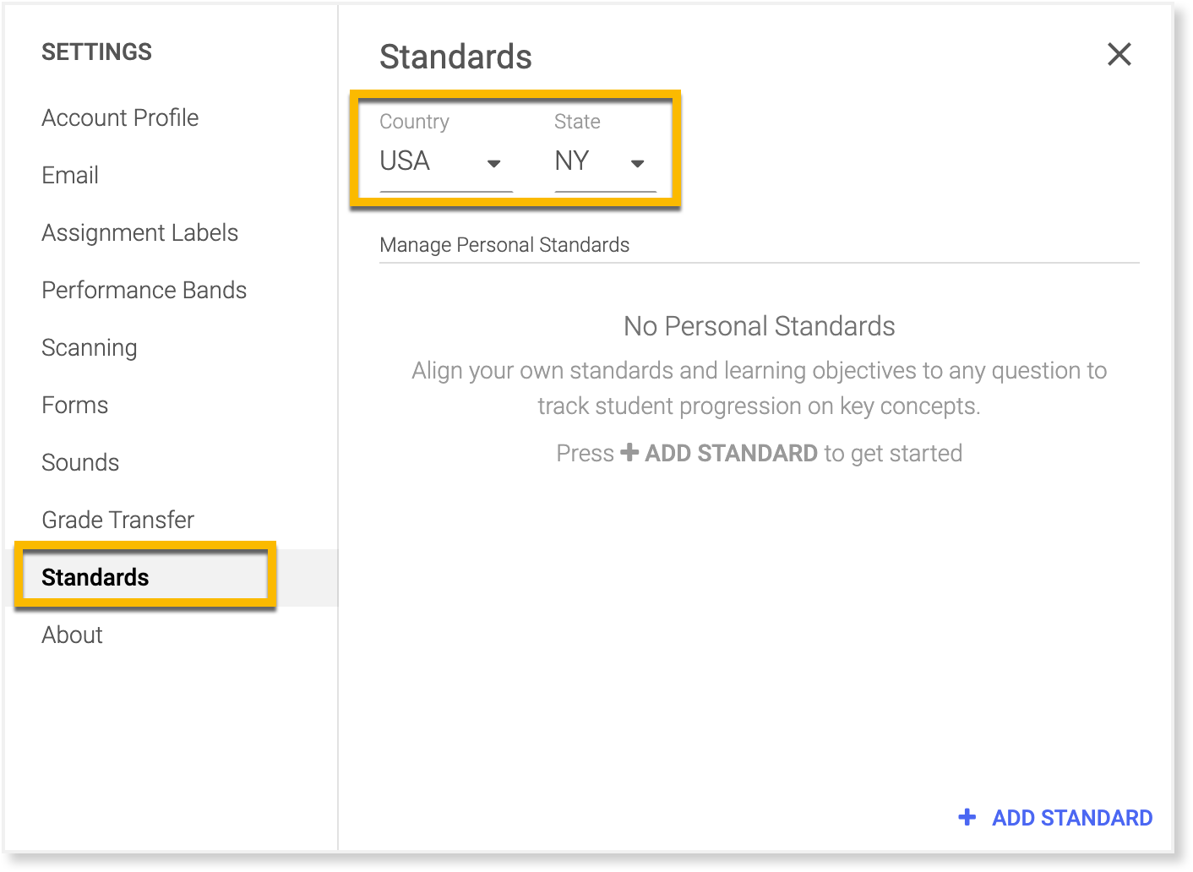Open Grade Transfer settings
This screenshot has height=872, width=1193.
(x=117, y=520)
